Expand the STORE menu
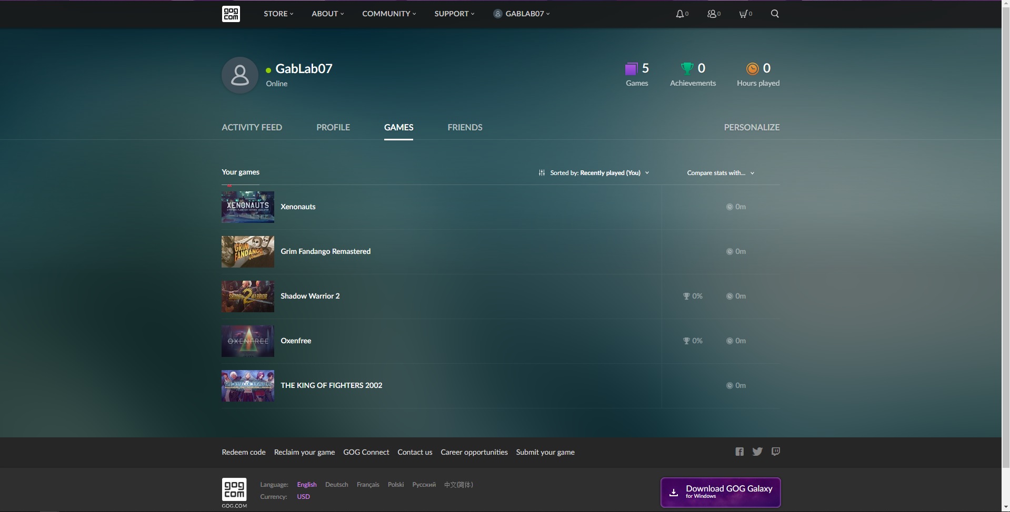Screen dimensions: 1010x512 click(x=278, y=14)
